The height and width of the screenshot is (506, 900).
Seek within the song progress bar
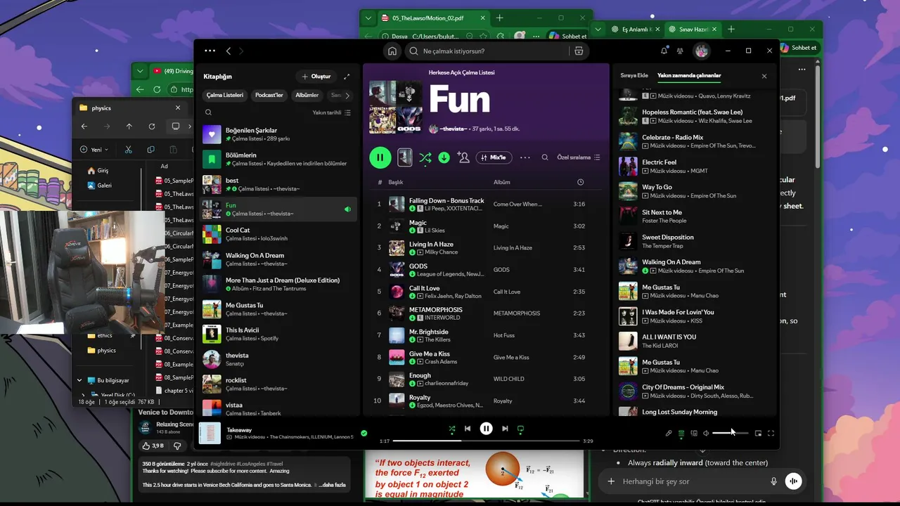point(486,441)
